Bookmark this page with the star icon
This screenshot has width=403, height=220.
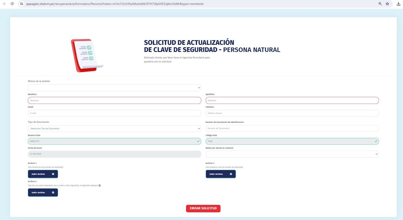[x=387, y=4]
